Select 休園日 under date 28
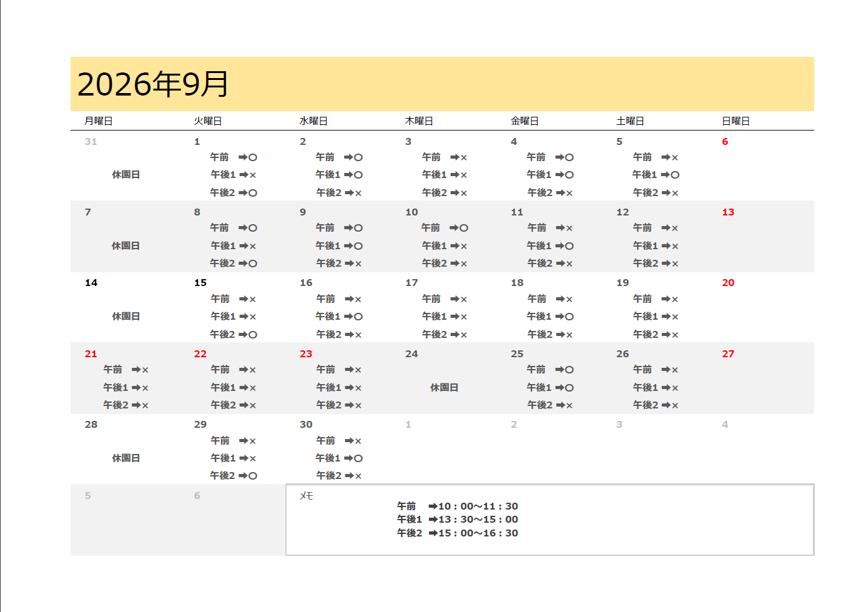Image resolution: width=866 pixels, height=612 pixels. (x=126, y=458)
